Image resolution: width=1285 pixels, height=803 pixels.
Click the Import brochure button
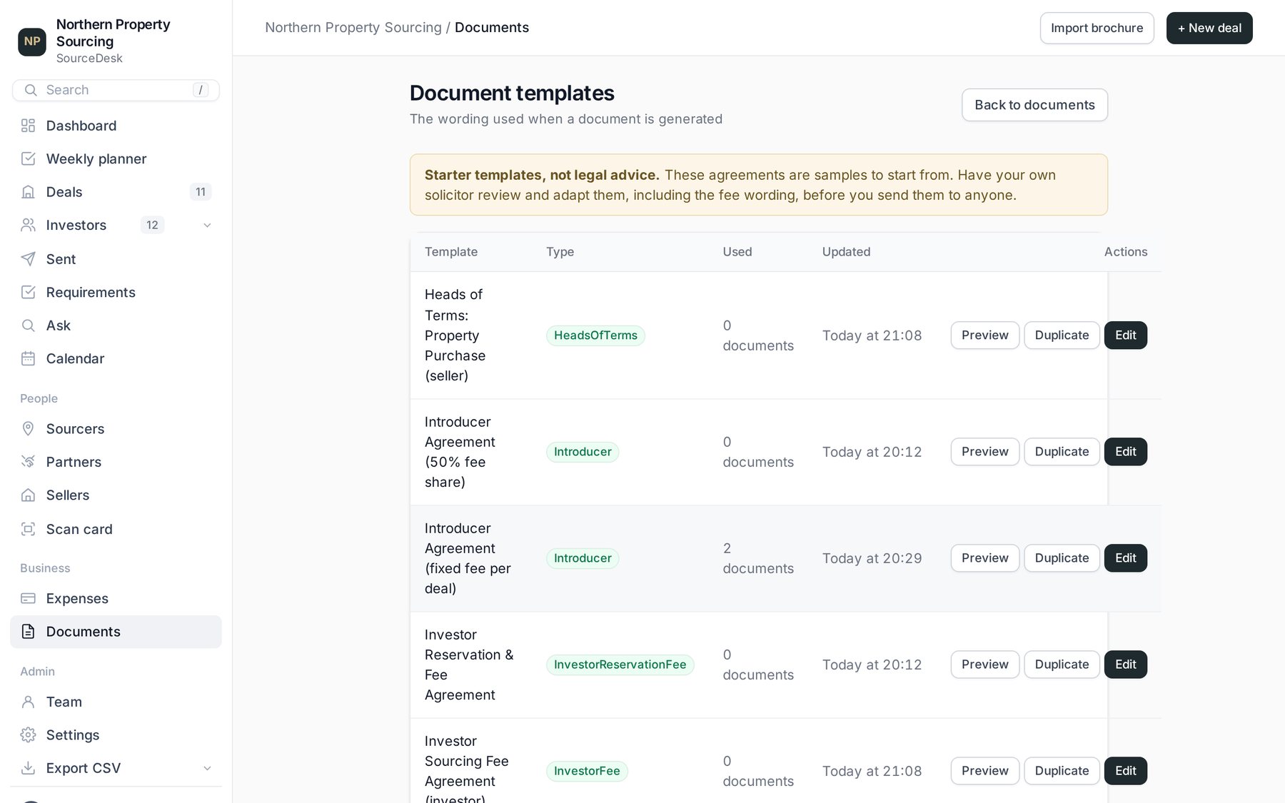coord(1097,28)
